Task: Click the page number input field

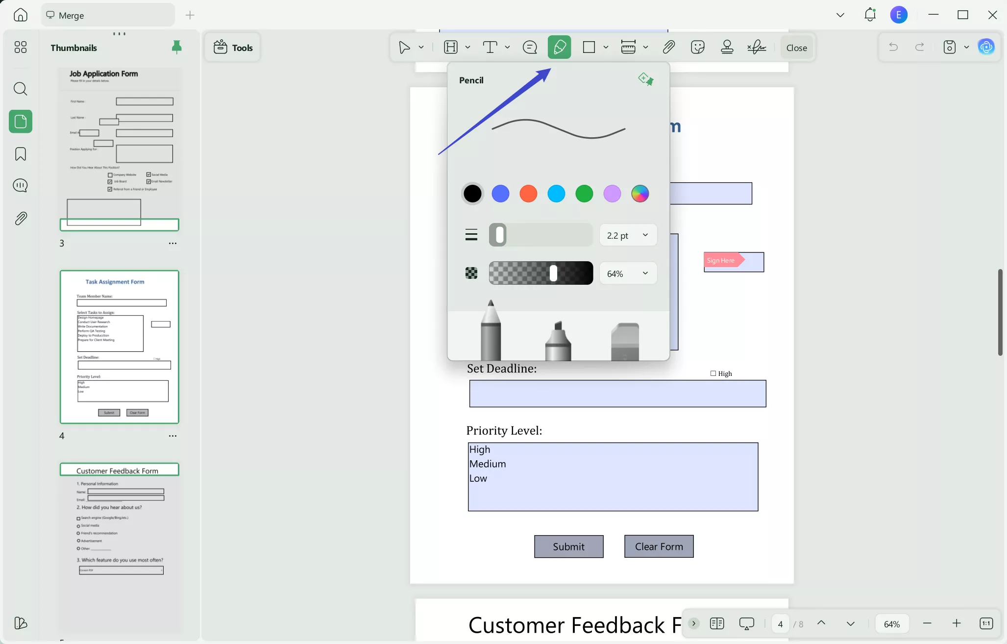Action: 780,623
